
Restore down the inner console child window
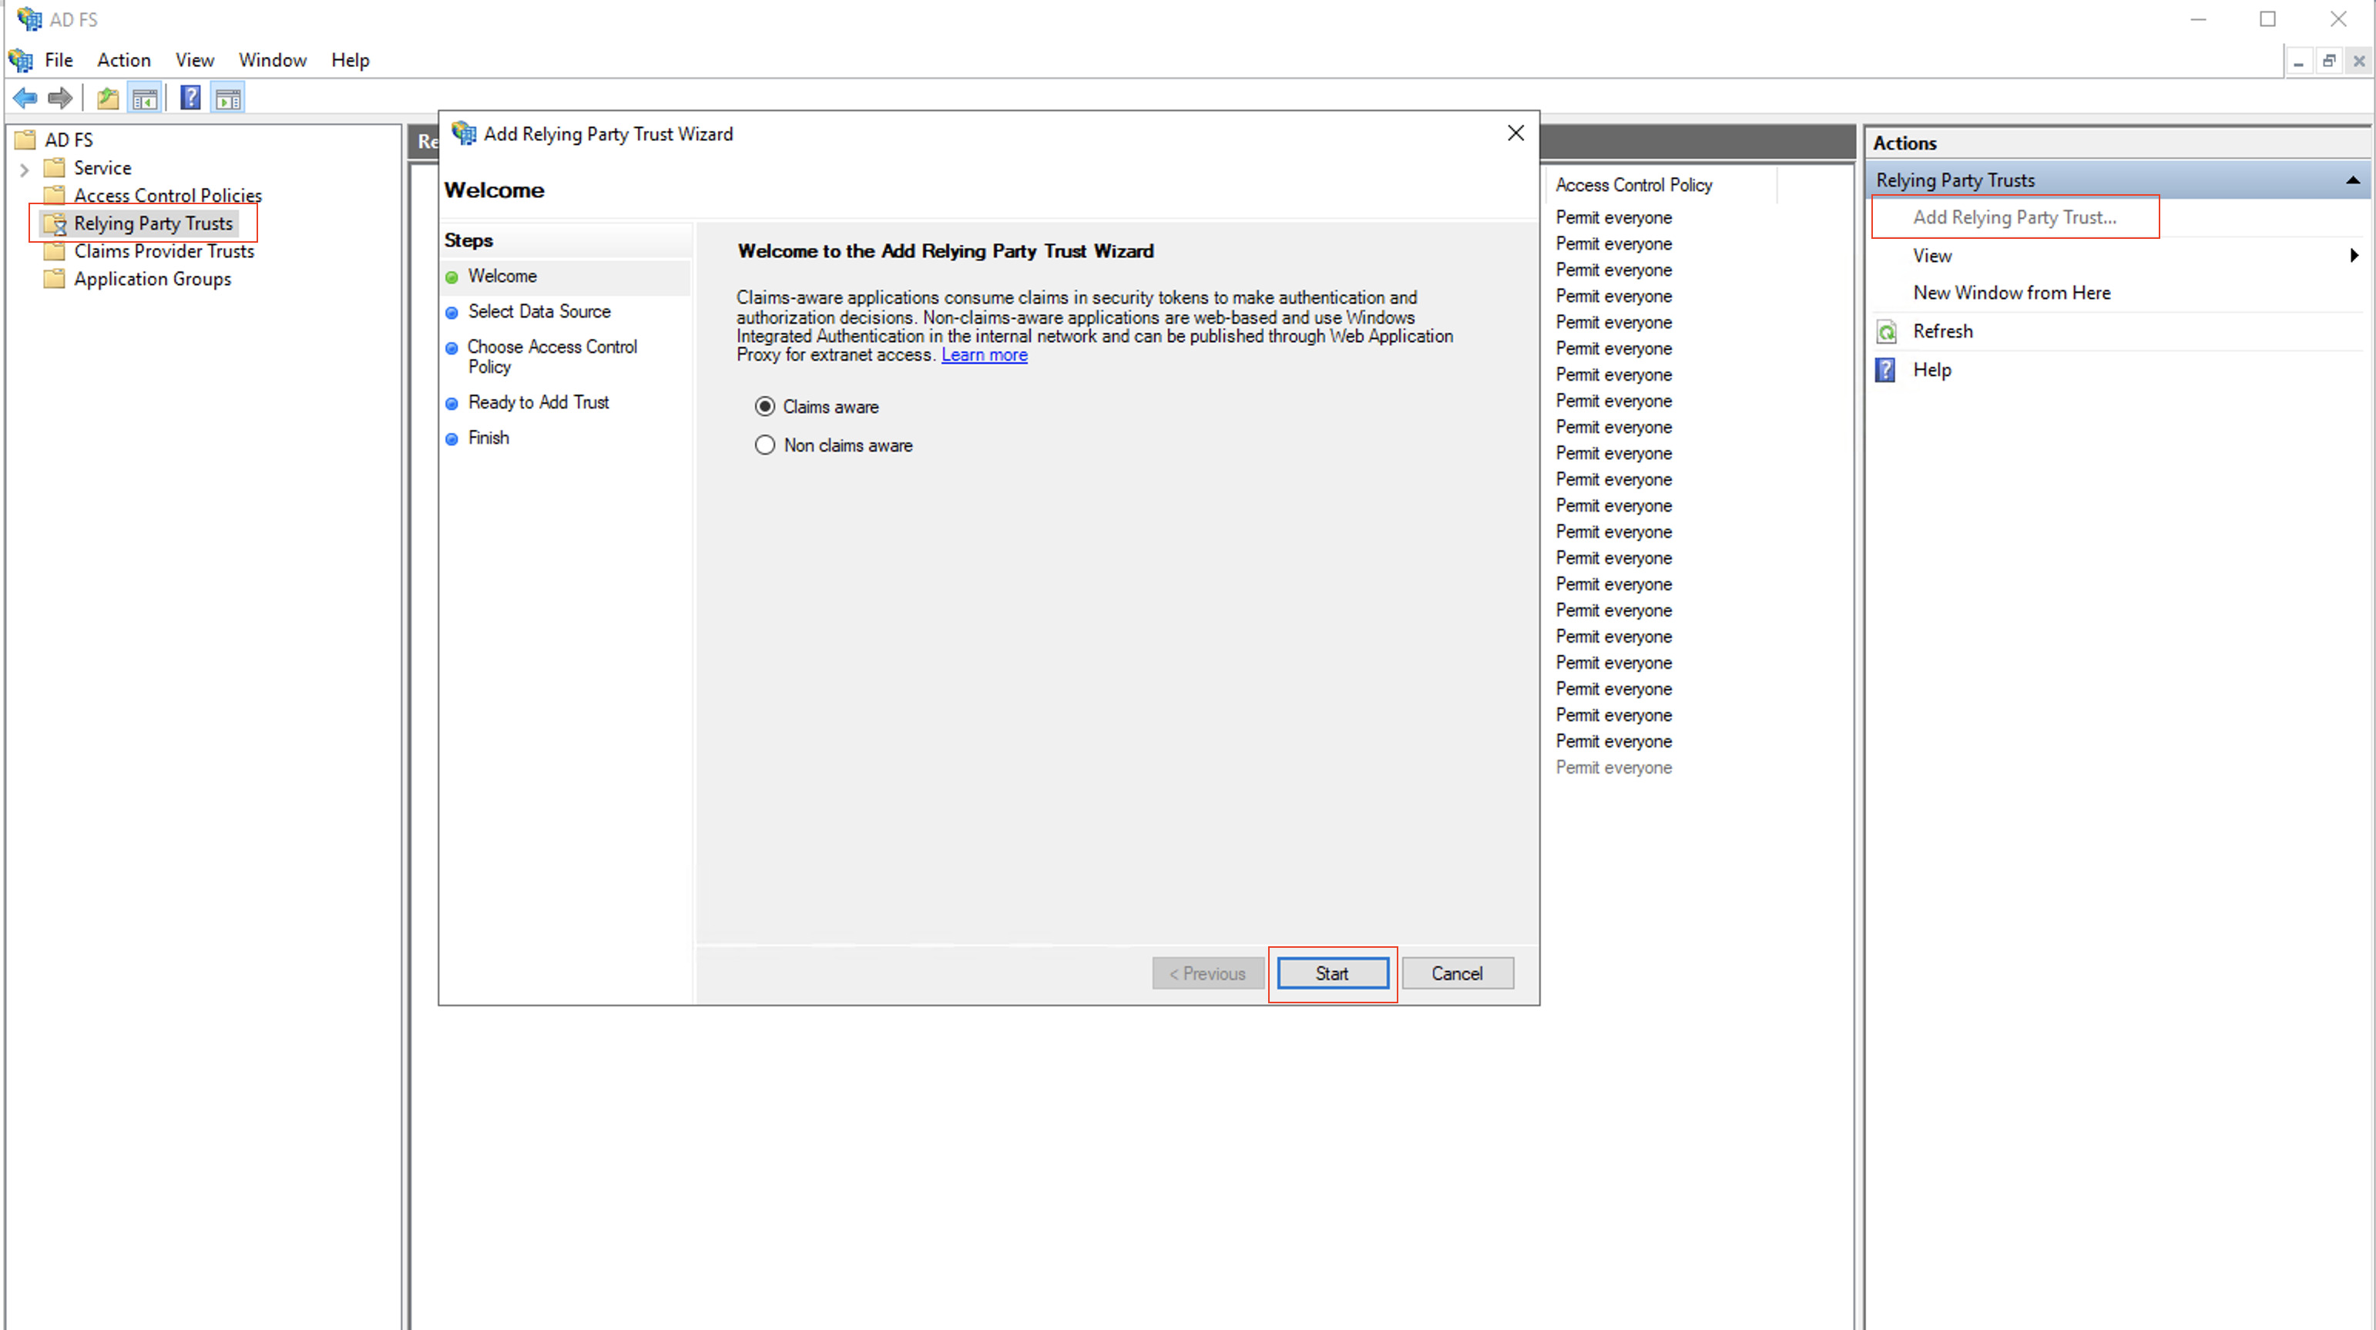[2329, 61]
